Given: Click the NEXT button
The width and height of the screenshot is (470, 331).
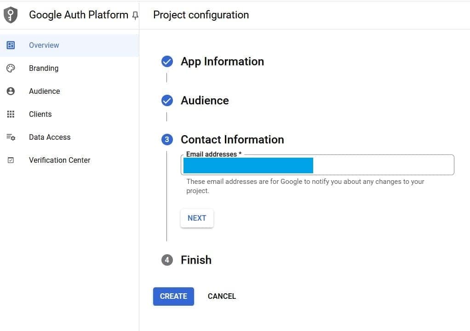Looking at the screenshot, I should point(197,218).
